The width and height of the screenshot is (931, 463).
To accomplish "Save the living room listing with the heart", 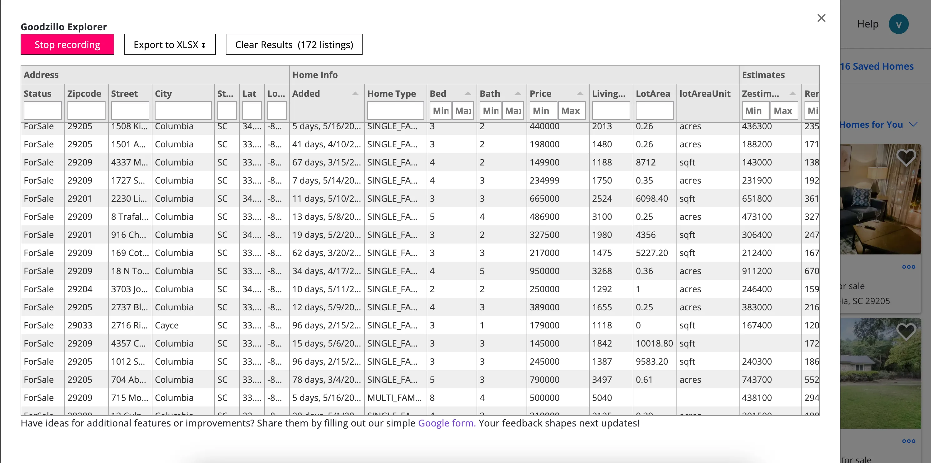I will click(x=906, y=157).
